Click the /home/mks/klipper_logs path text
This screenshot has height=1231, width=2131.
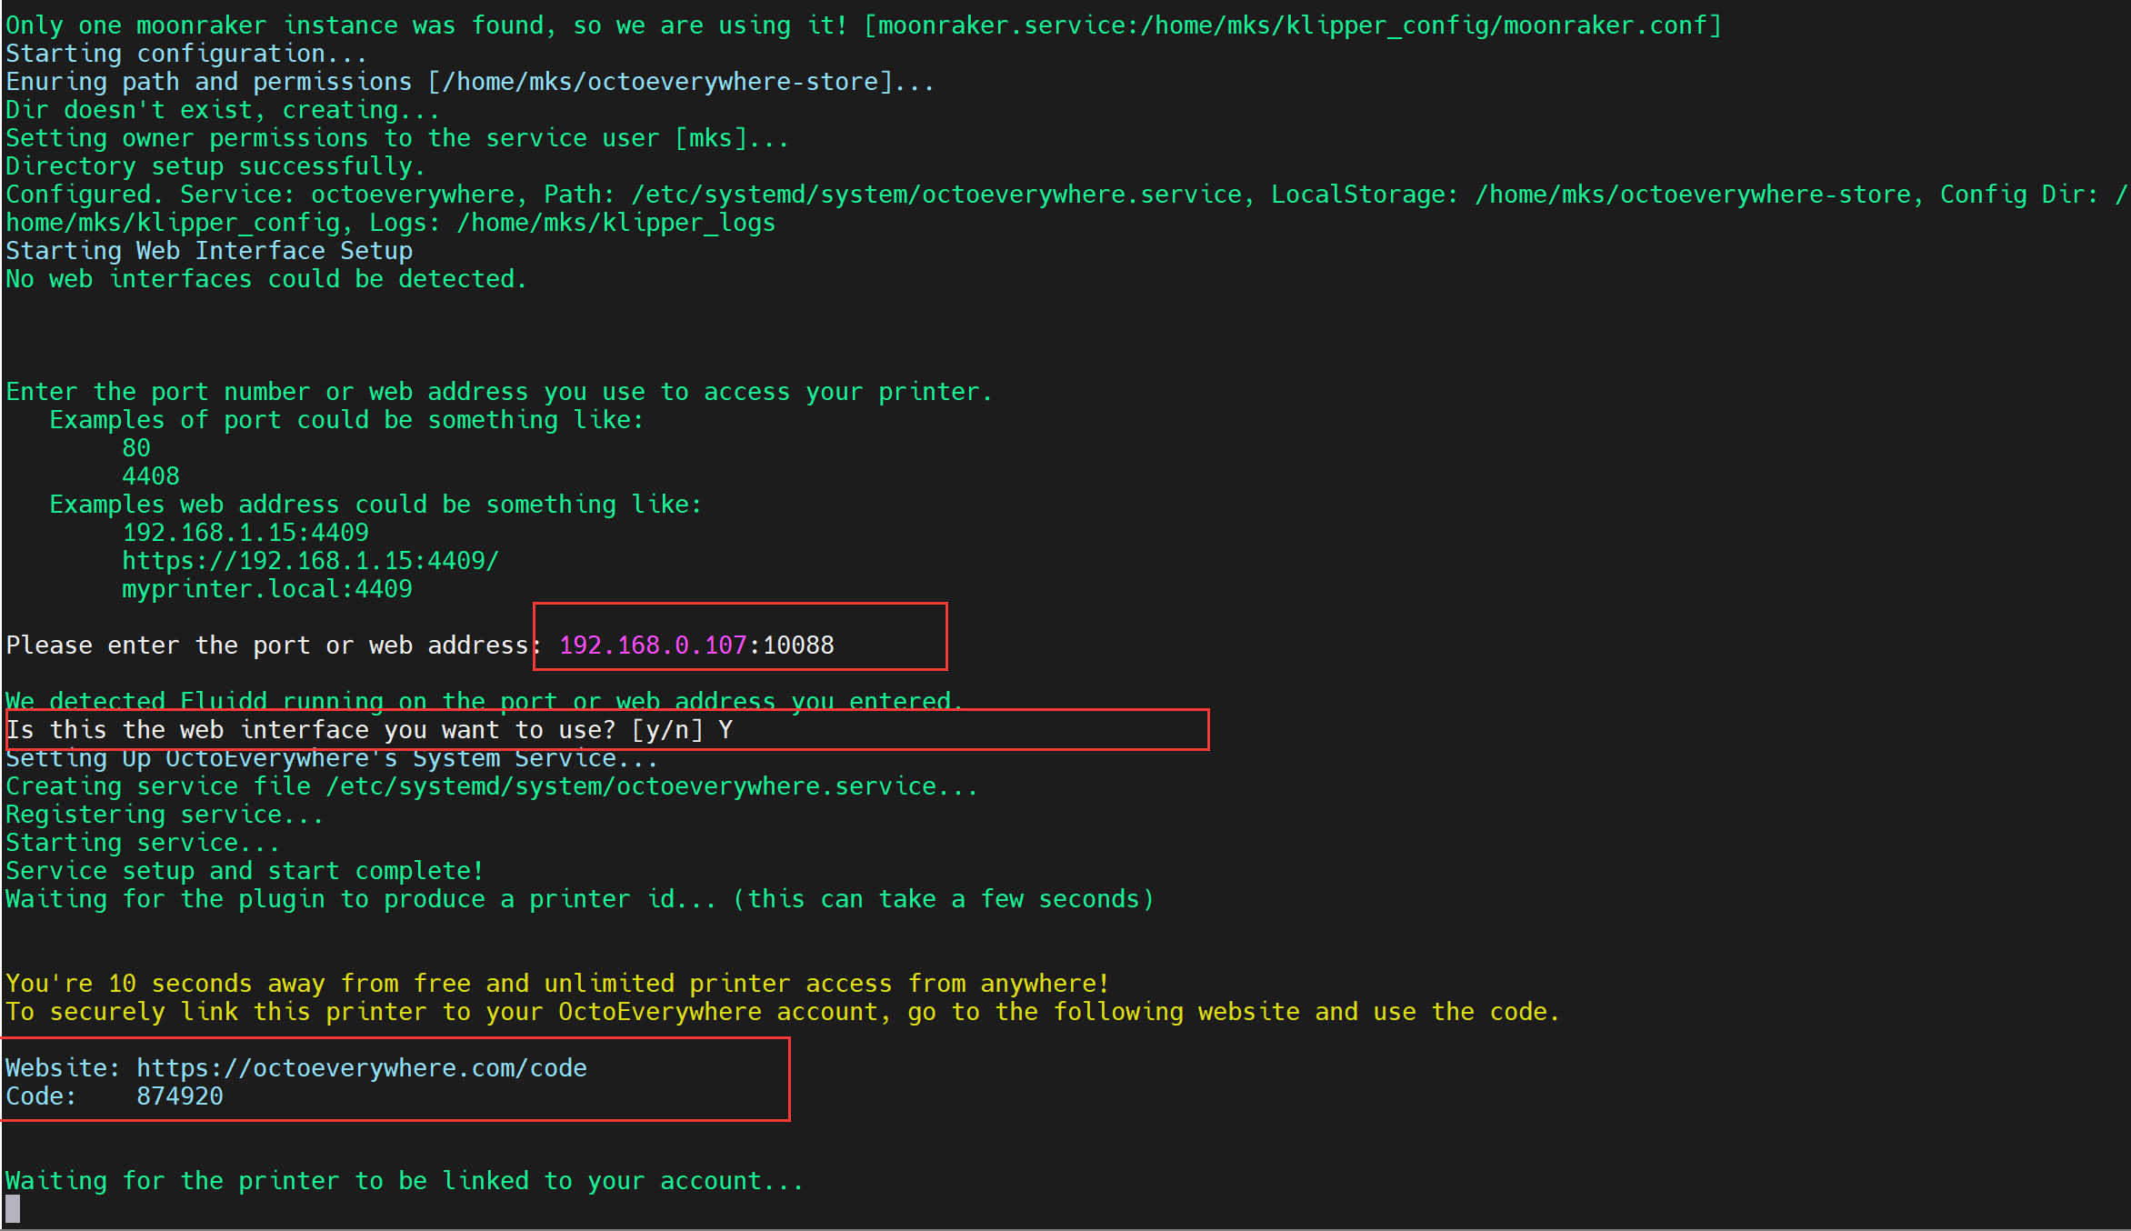(x=616, y=223)
